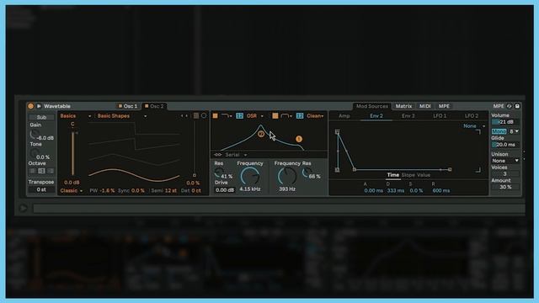
Task: Select the linear wavetable visualization icon
Action: click(x=196, y=116)
